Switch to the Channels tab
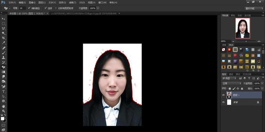This screenshot has width=265, height=132. 231,74
